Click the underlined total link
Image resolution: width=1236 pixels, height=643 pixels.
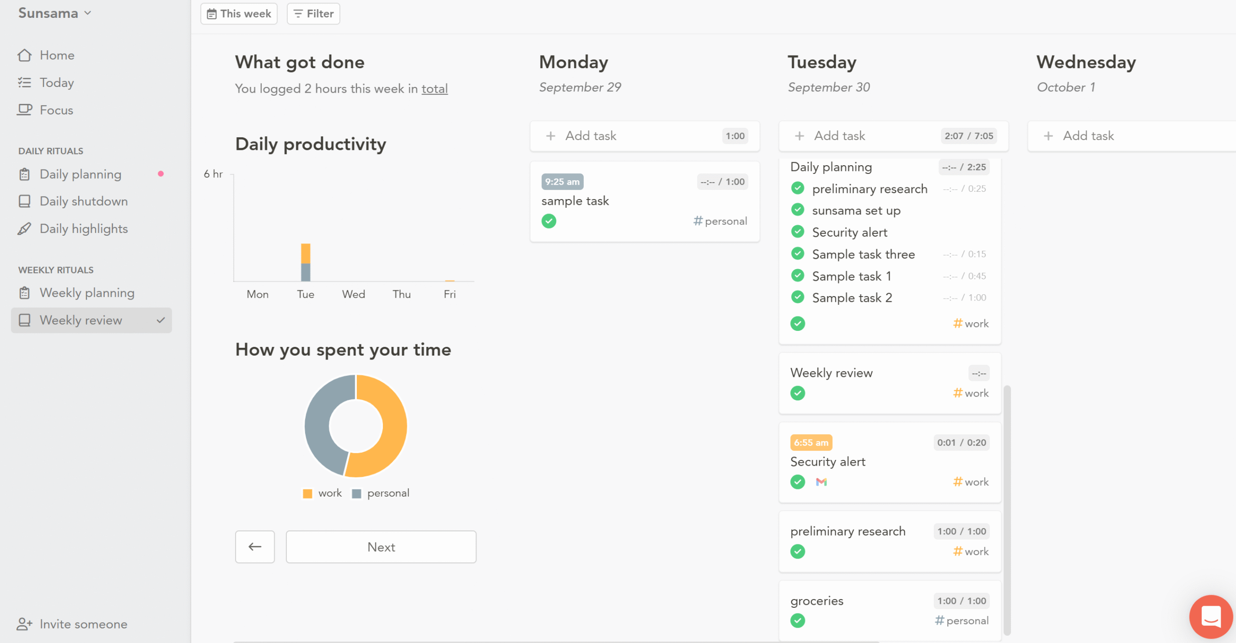[x=435, y=89]
